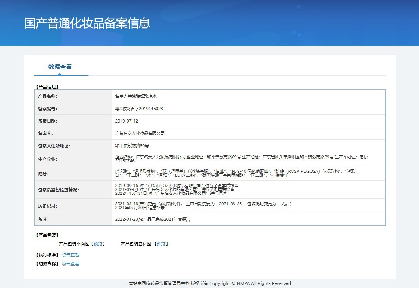The height and width of the screenshot is (288, 419).
Task: Click the 2021-03-18 产品变更 history entry
Action: coord(204,204)
